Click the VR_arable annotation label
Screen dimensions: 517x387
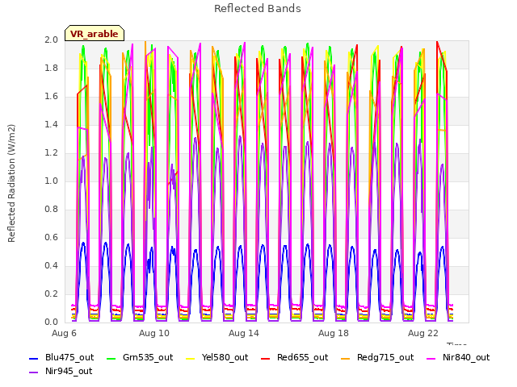pos(95,33)
